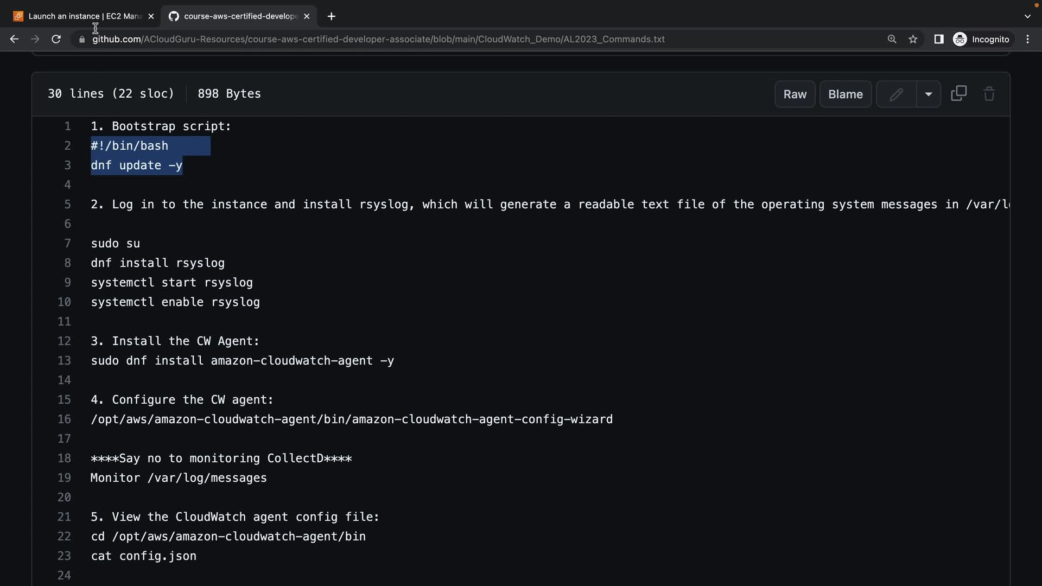Toggle the browser side panel icon
The height and width of the screenshot is (586, 1042).
coord(938,39)
